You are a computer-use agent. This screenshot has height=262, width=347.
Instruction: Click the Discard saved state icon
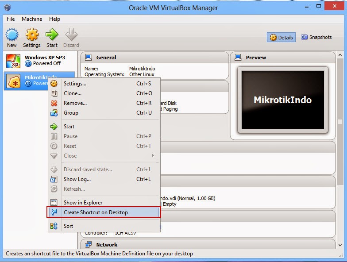click(x=54, y=170)
